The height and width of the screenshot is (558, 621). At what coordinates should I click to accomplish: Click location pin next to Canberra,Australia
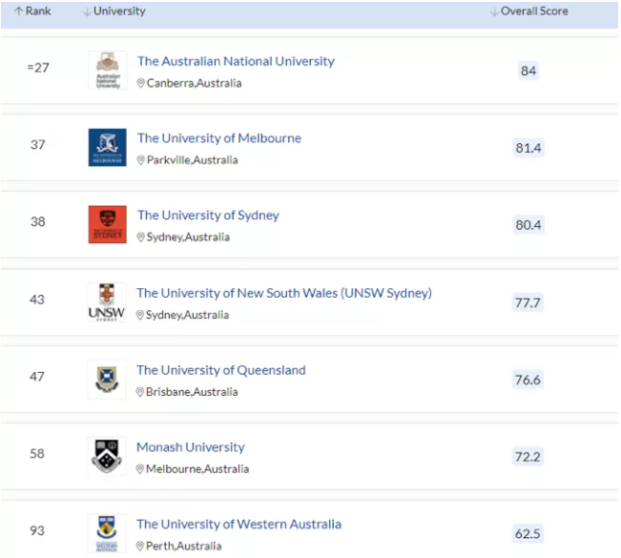141,84
